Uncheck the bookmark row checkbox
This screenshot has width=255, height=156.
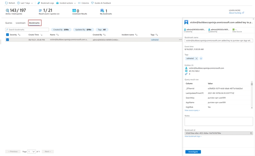point(7,40)
